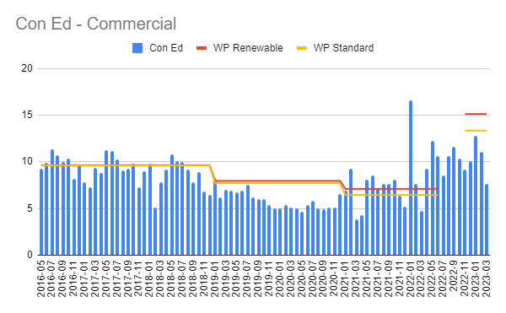
Task: Click the x-axis label 2019-11
Action: [269, 278]
